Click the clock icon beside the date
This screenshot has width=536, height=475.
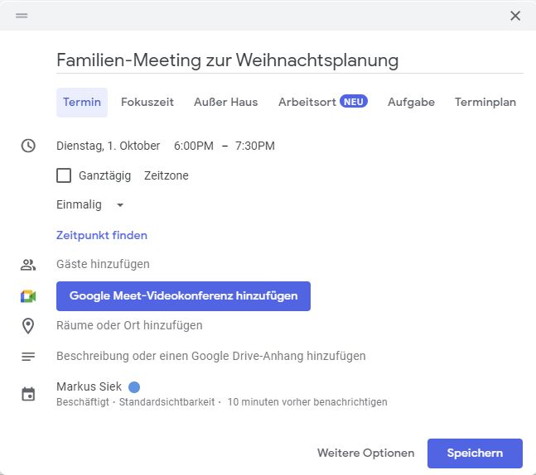[28, 146]
